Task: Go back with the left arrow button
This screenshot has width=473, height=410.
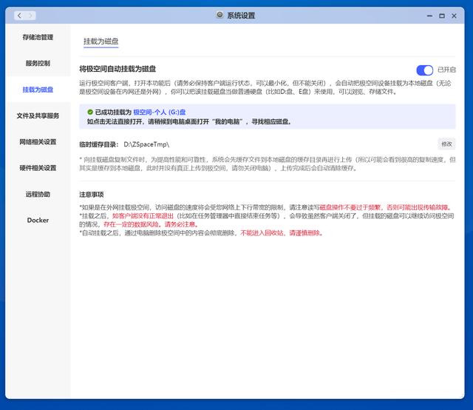Action: 20,16
